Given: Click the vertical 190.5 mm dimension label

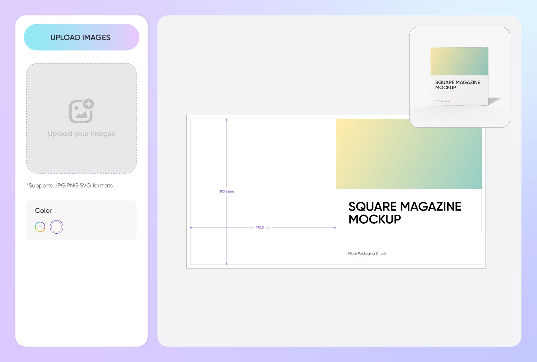Looking at the screenshot, I should click(x=227, y=192).
